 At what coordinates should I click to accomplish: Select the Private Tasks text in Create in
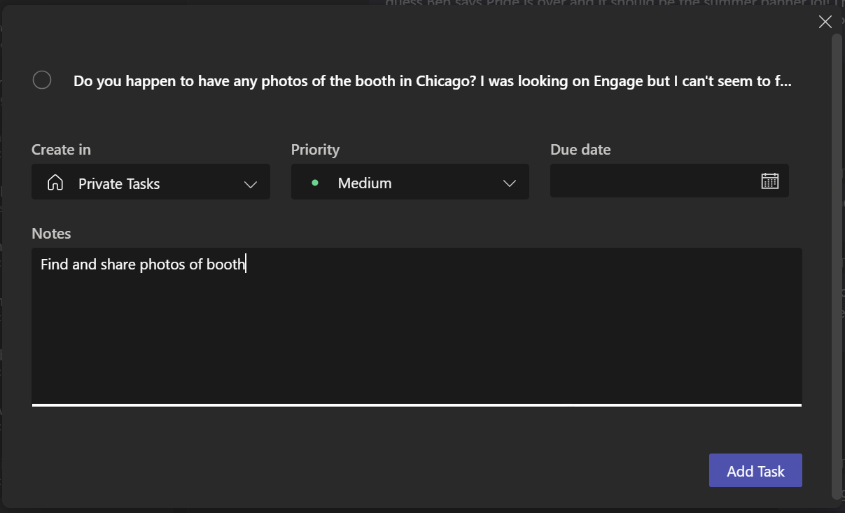click(119, 184)
